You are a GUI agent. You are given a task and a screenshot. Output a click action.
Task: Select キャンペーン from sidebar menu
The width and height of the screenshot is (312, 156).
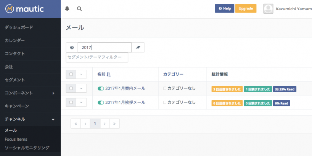[17, 106]
